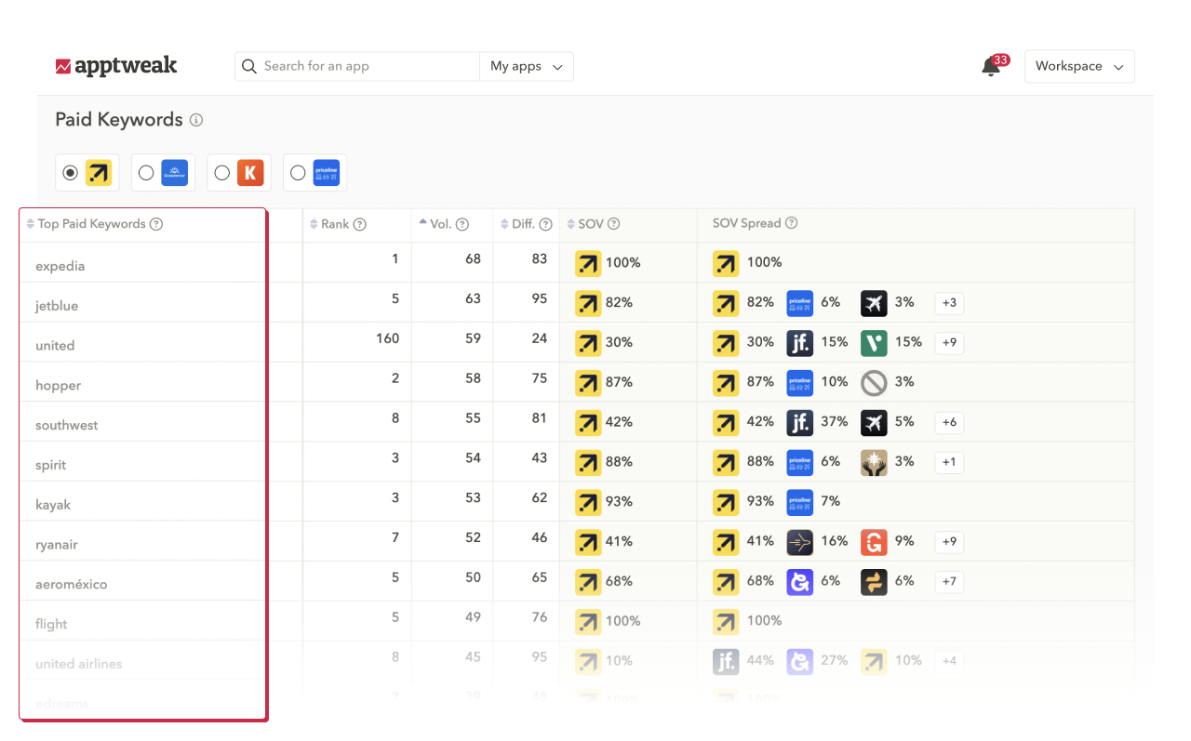Select the Skyscanner app radio button
The image size is (1191, 741).
tap(146, 173)
